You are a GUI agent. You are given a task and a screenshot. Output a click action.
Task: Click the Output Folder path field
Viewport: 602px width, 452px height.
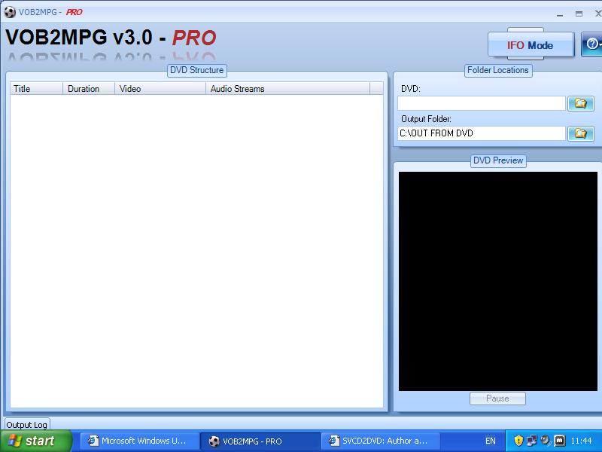482,133
